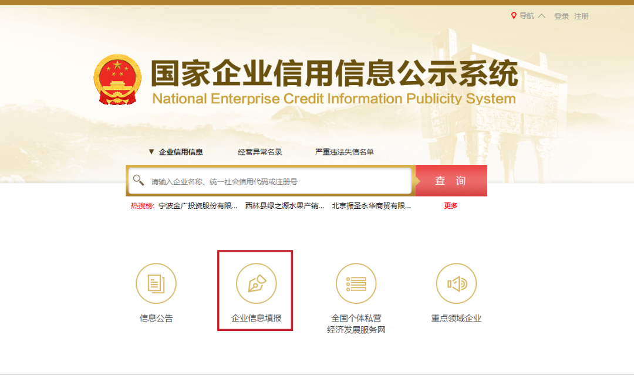This screenshot has height=379, width=634.
Task: Open 更多 to see more hot searches
Action: coord(450,207)
